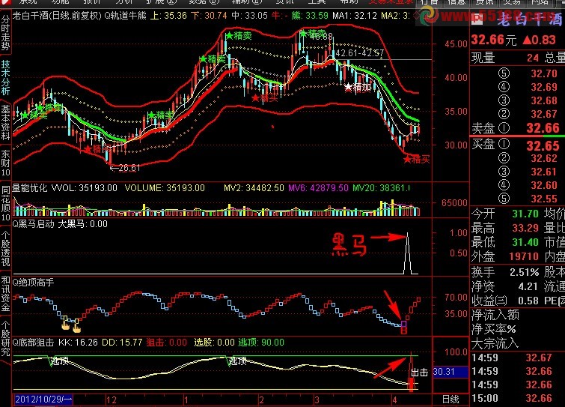The height and width of the screenshot is (407, 565).
Task: Click the KK: 16.26 value
Action: pyautogui.click(x=78, y=342)
